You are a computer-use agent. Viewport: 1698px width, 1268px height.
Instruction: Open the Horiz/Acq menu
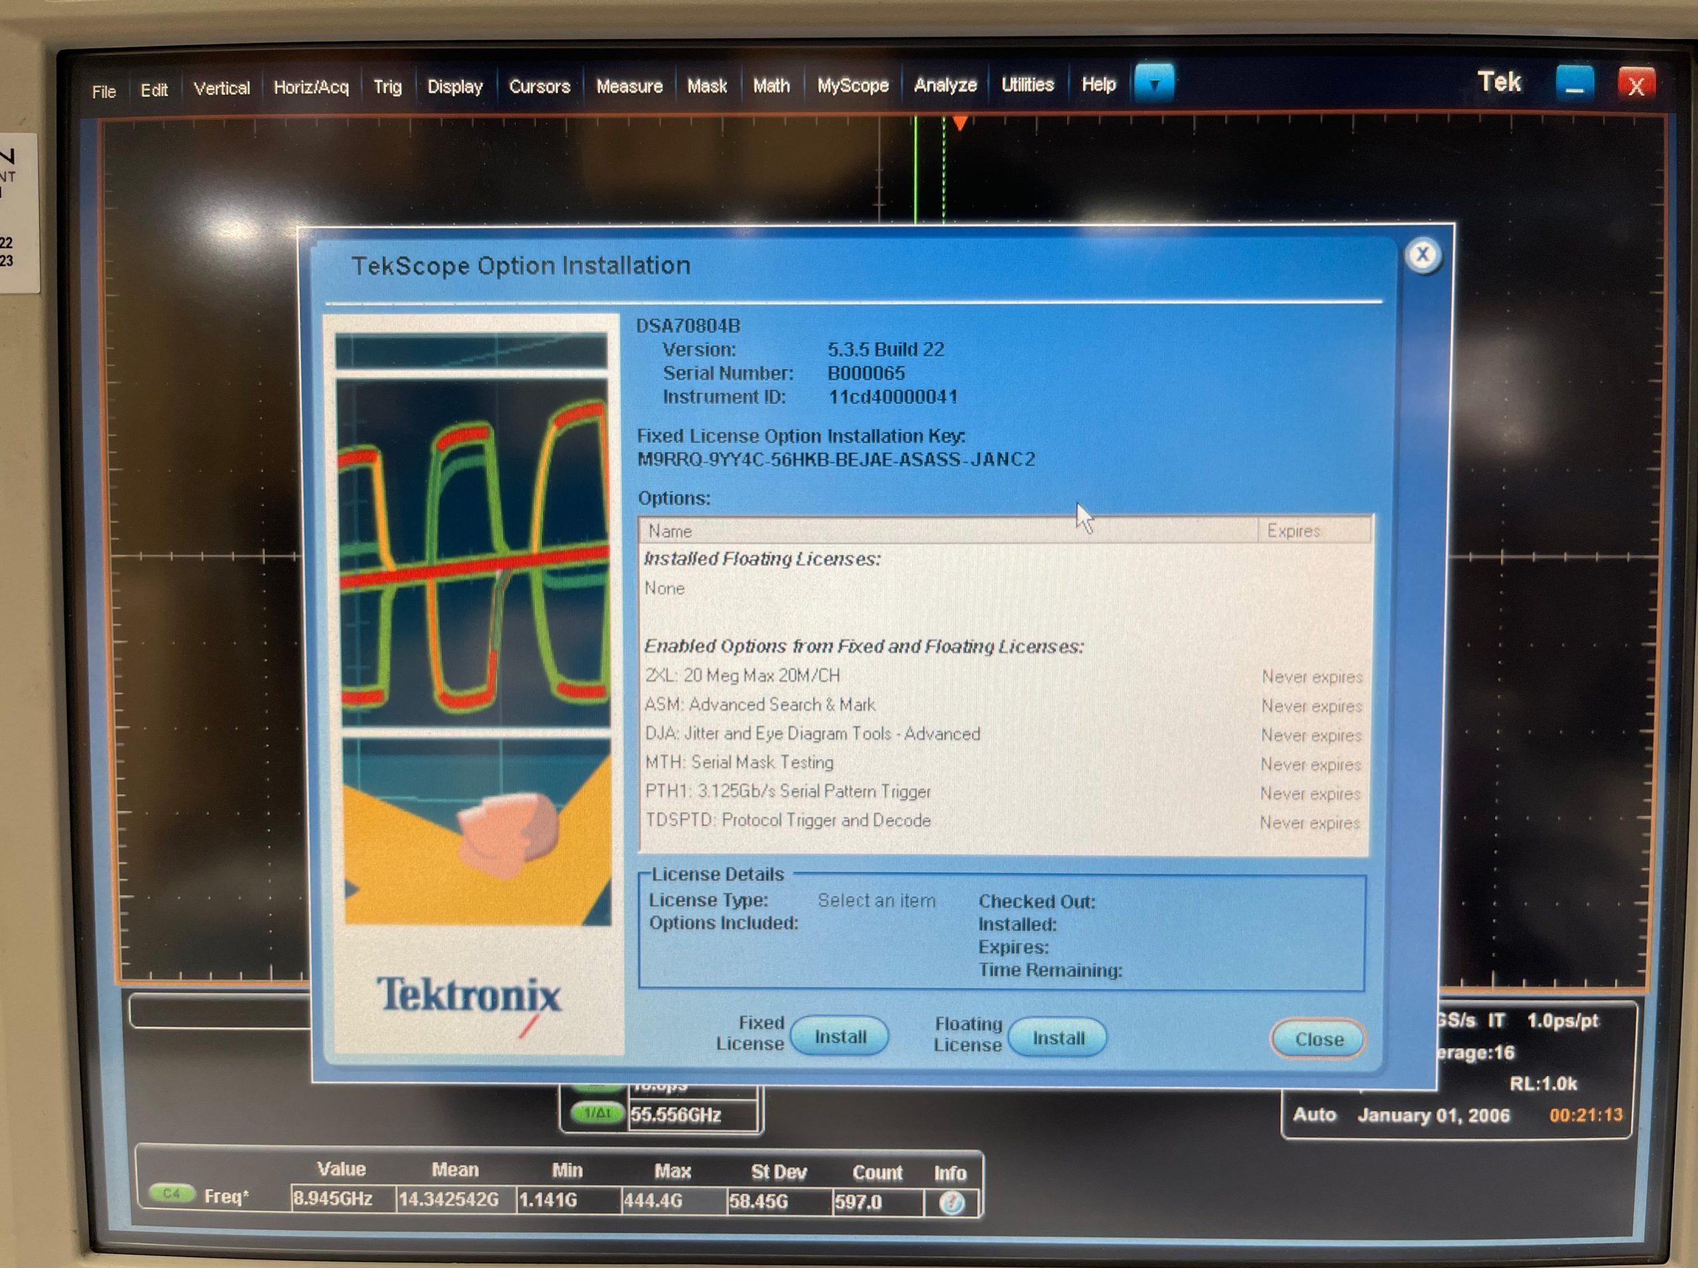click(311, 87)
